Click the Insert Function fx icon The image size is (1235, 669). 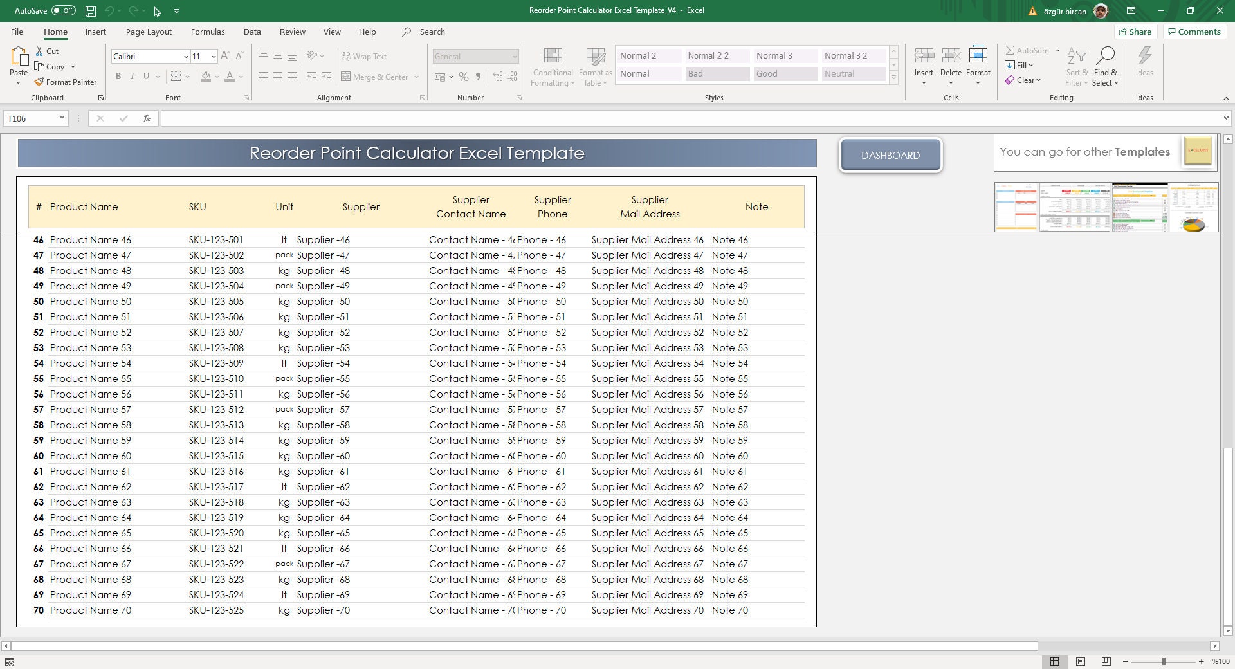[147, 118]
